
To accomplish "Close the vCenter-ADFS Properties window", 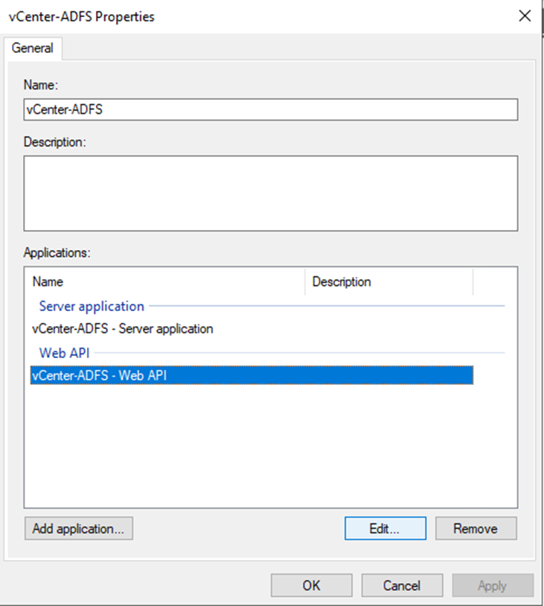I will click(525, 16).
